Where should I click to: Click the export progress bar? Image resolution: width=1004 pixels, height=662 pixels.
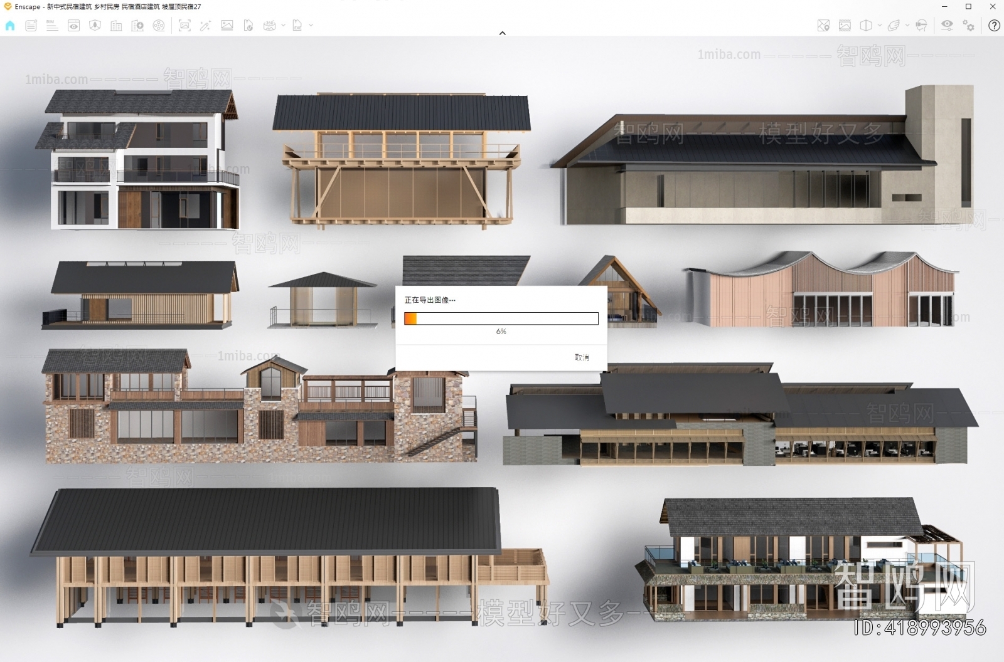click(501, 318)
